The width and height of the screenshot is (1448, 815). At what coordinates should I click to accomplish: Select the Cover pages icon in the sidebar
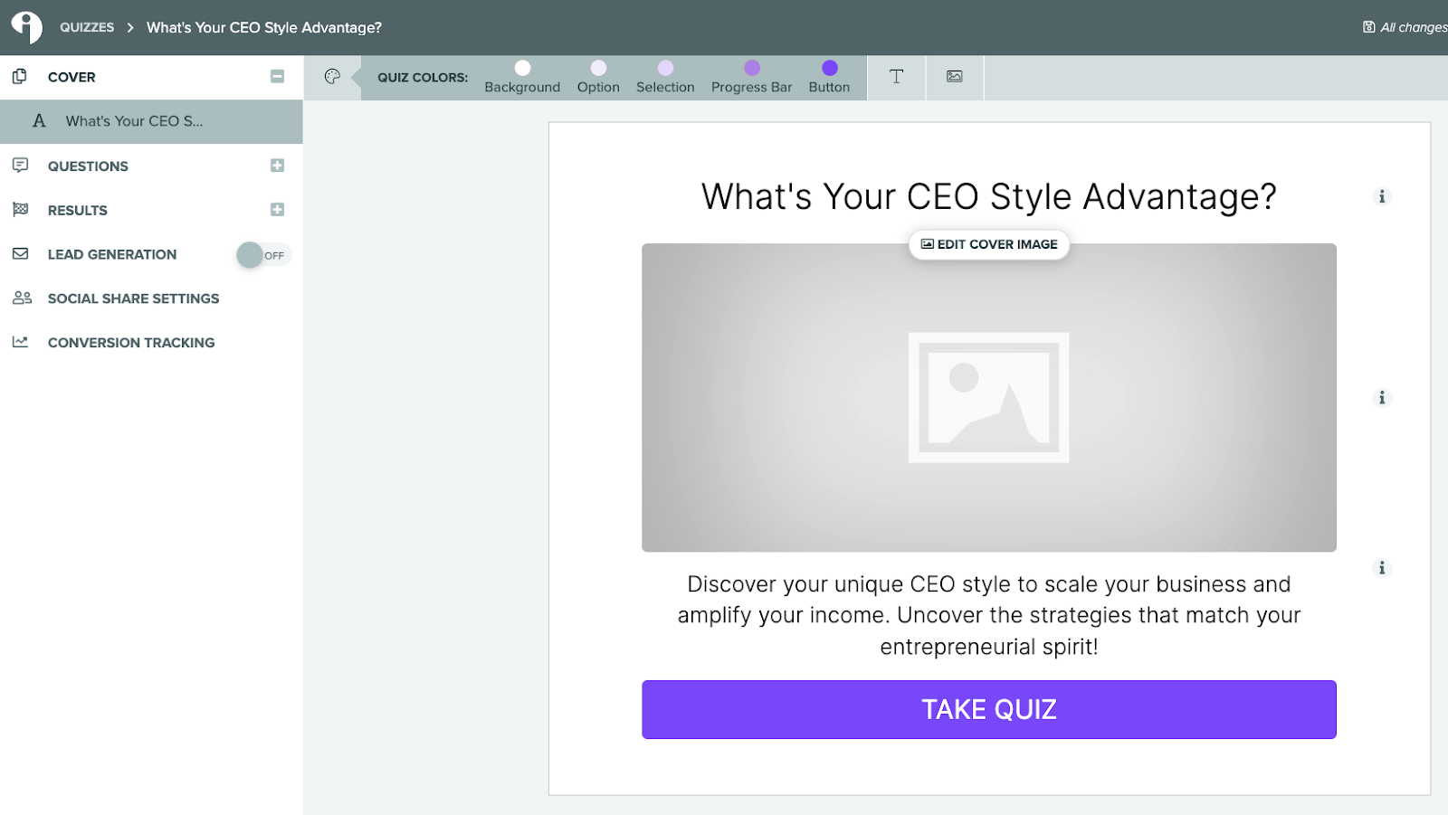point(20,77)
